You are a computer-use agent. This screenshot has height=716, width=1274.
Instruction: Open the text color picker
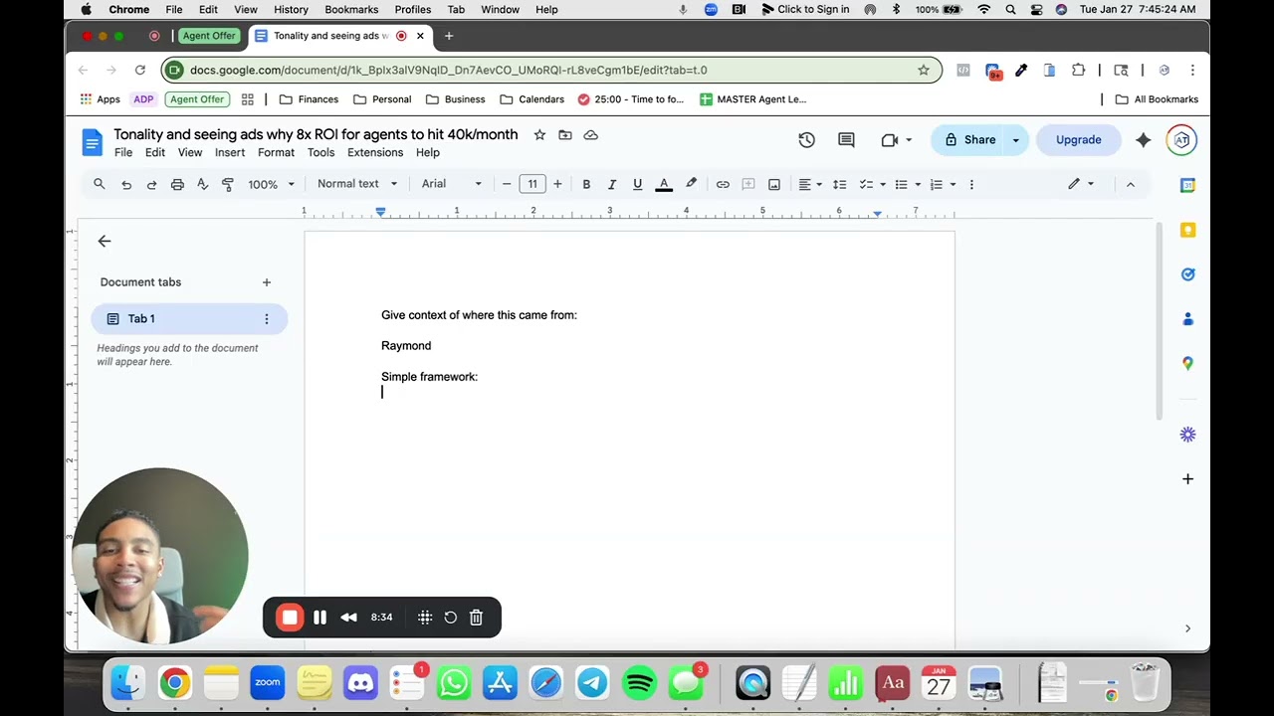[x=664, y=184]
